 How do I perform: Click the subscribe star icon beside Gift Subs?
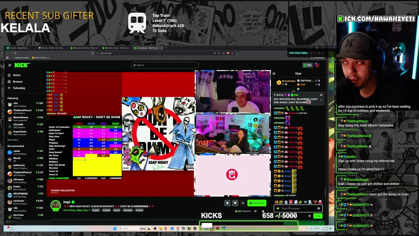point(243,203)
